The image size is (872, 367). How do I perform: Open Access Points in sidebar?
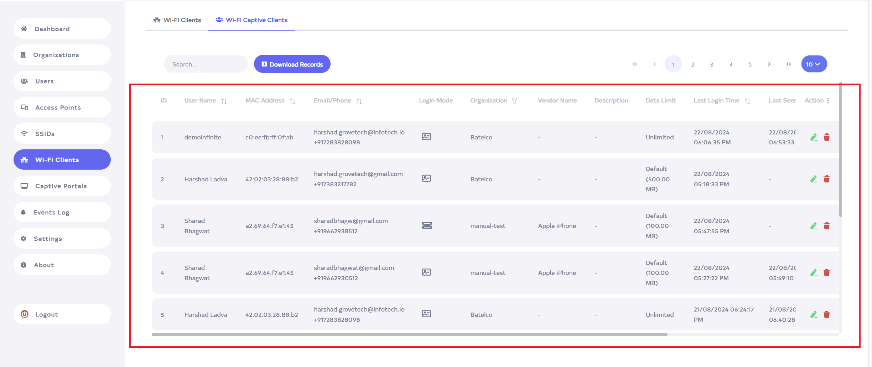62,107
